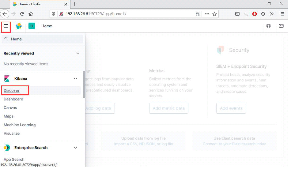Viewport: 291px width, 173px height.
Task: Collapse the Kibana section chevron
Action: (x=76, y=79)
